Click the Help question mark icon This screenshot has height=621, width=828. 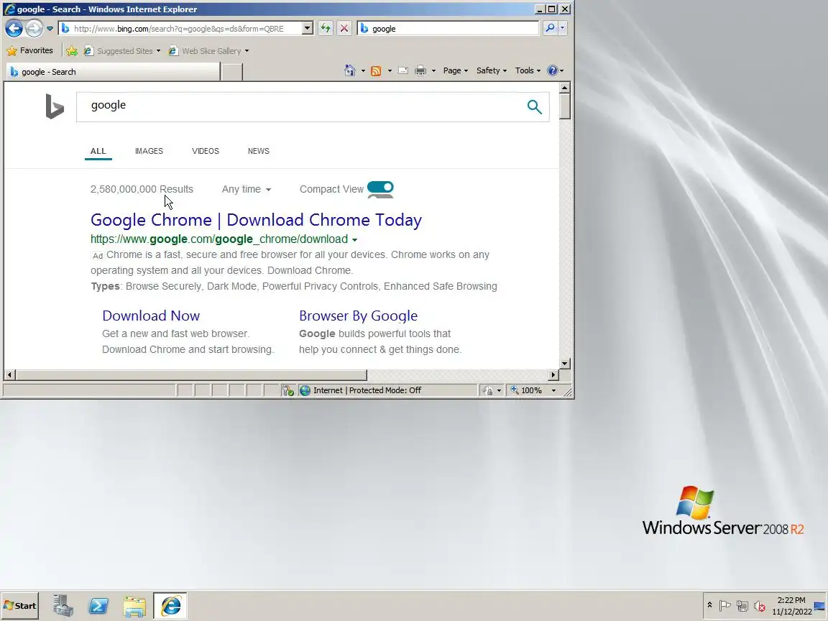point(552,70)
